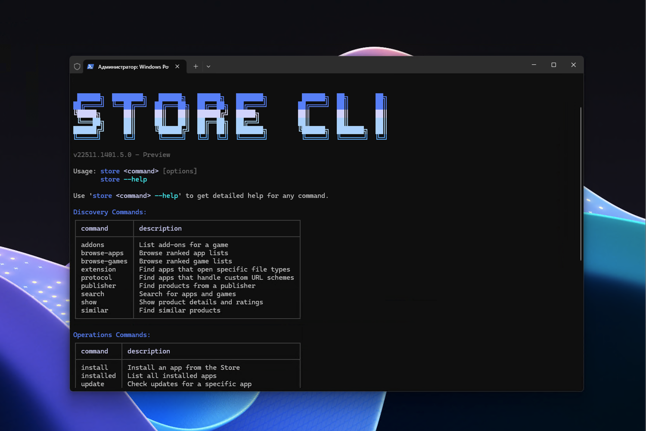Select the 'Администратор: Windows Po' tab
Viewport: 646px width, 431px height.
tap(134, 66)
